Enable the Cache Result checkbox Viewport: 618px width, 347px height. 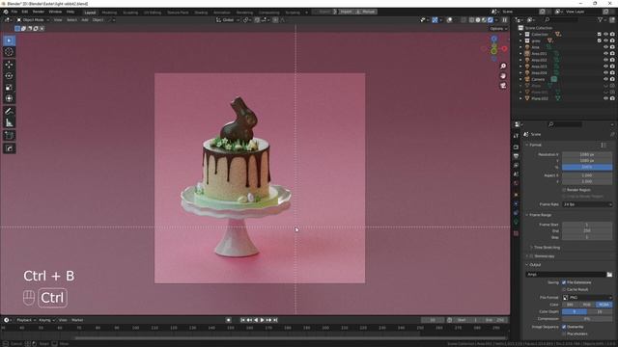click(x=564, y=289)
